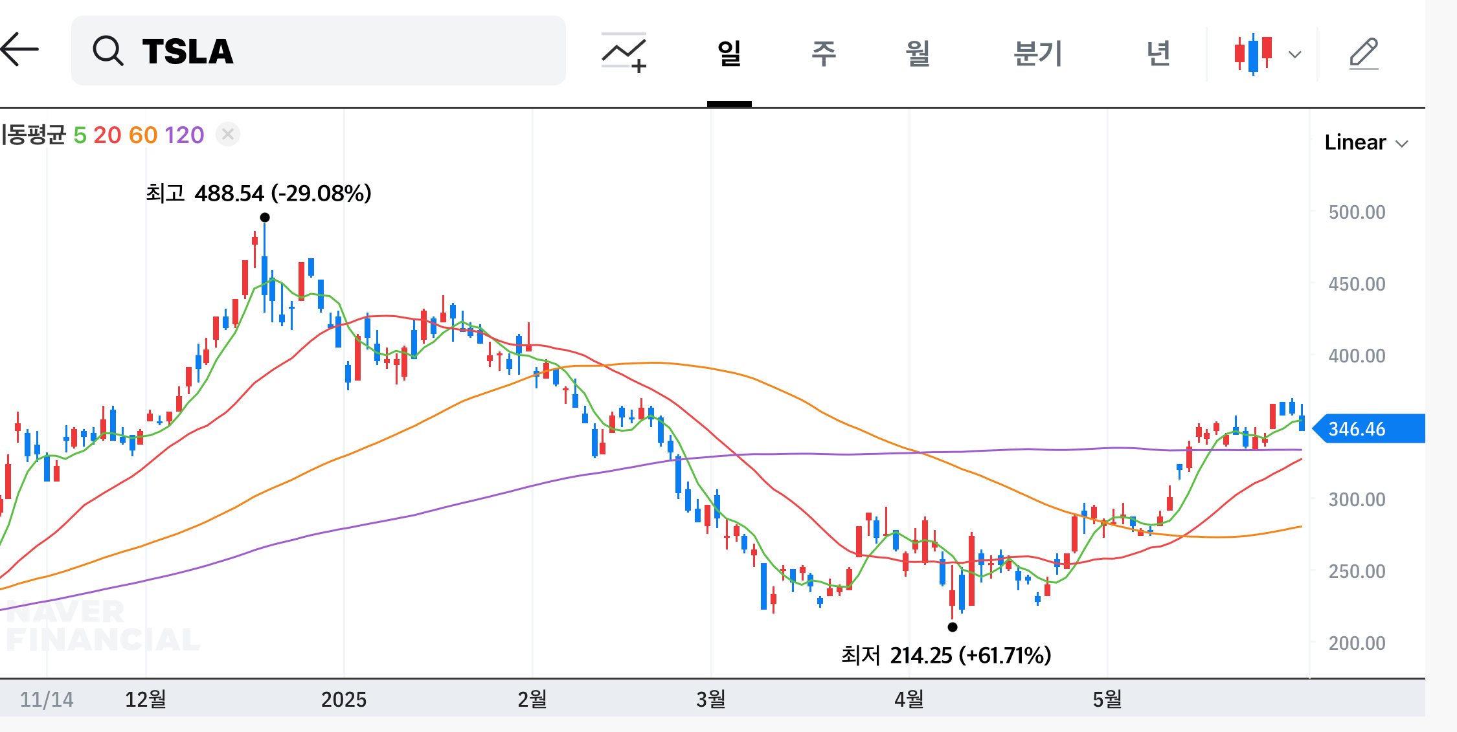Open the Linear scale dropdown

point(1366,142)
